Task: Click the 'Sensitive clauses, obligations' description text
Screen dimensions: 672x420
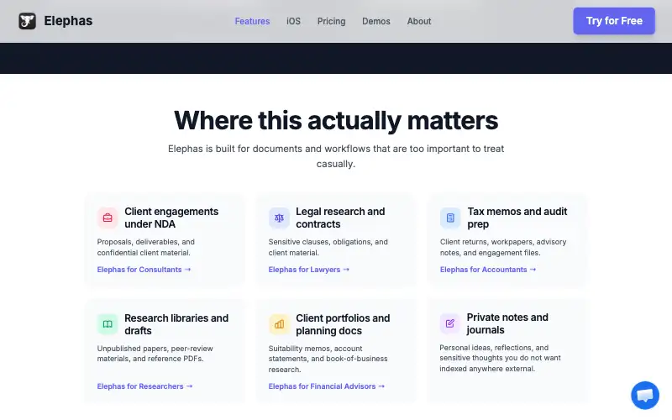Action: coord(328,247)
